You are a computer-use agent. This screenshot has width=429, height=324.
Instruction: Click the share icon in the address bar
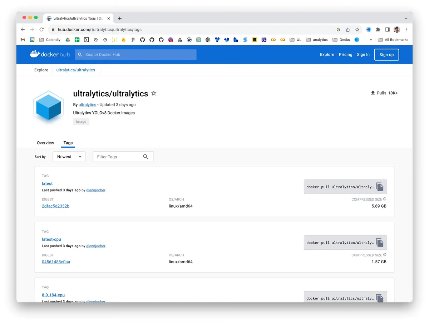pos(348,30)
